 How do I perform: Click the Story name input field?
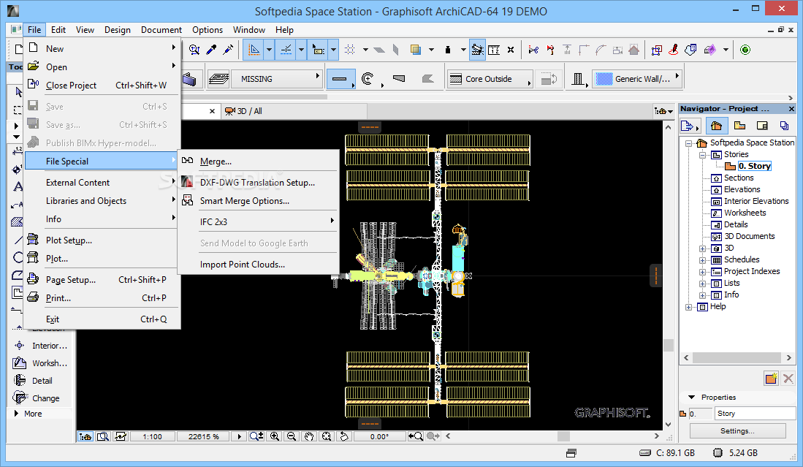tap(755, 413)
